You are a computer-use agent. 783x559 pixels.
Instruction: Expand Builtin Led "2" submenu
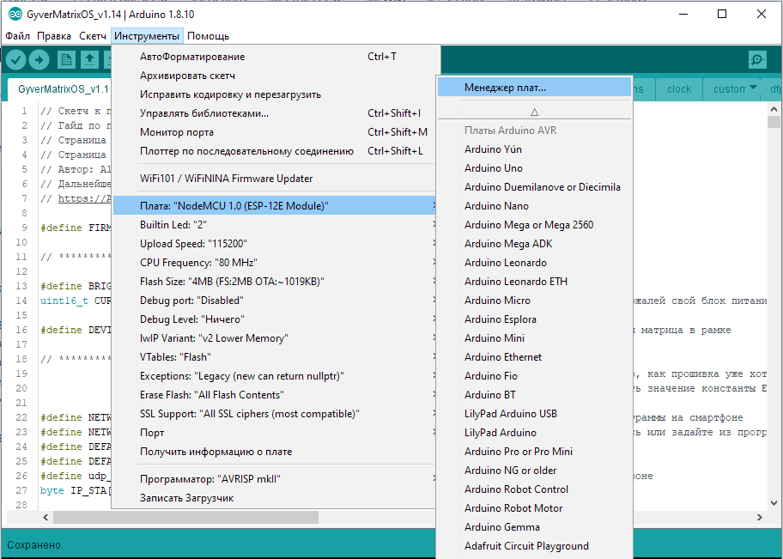pyautogui.click(x=275, y=225)
